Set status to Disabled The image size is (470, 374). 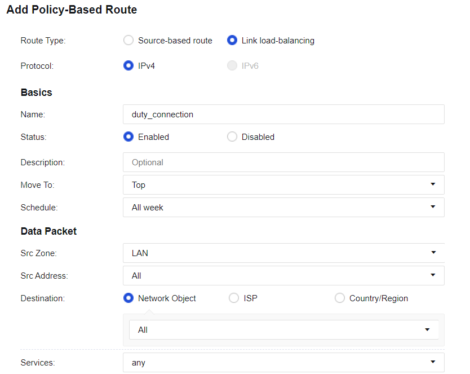tap(232, 137)
